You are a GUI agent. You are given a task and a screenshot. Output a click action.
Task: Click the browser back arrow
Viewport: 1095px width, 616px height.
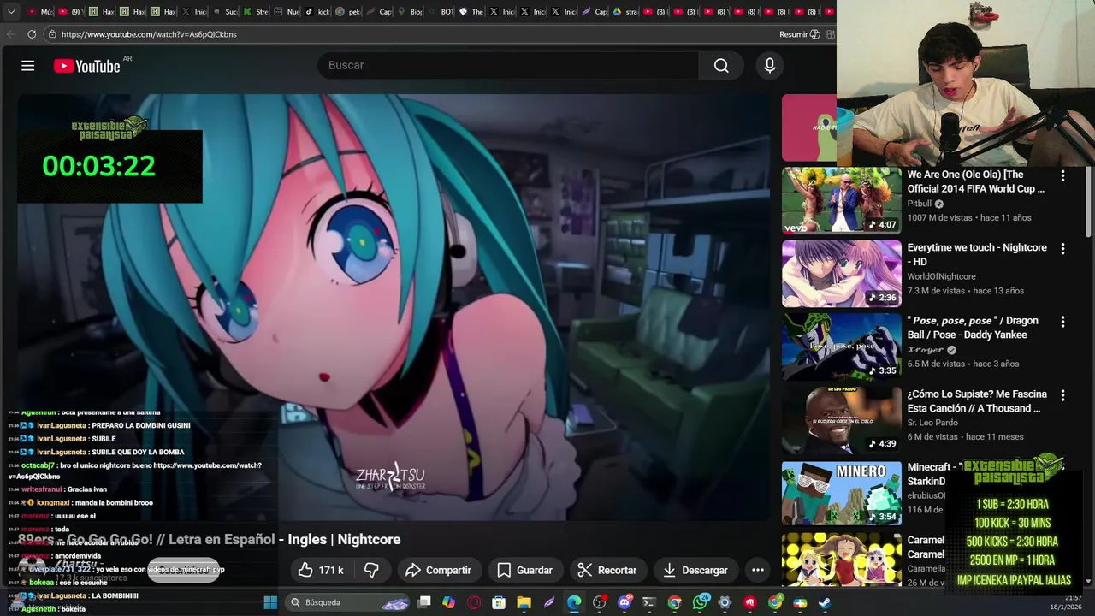[x=11, y=34]
